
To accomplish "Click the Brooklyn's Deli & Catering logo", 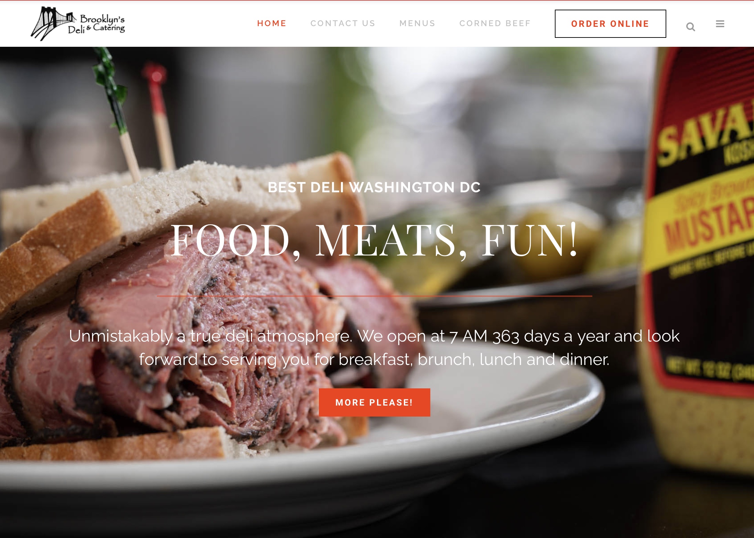I will (x=78, y=23).
